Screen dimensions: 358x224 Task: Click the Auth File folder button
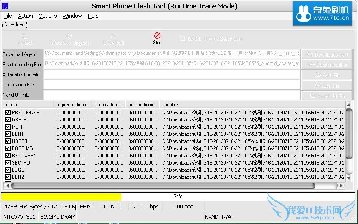coord(327,75)
